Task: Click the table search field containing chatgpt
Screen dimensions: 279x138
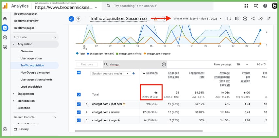Action: (135, 64)
